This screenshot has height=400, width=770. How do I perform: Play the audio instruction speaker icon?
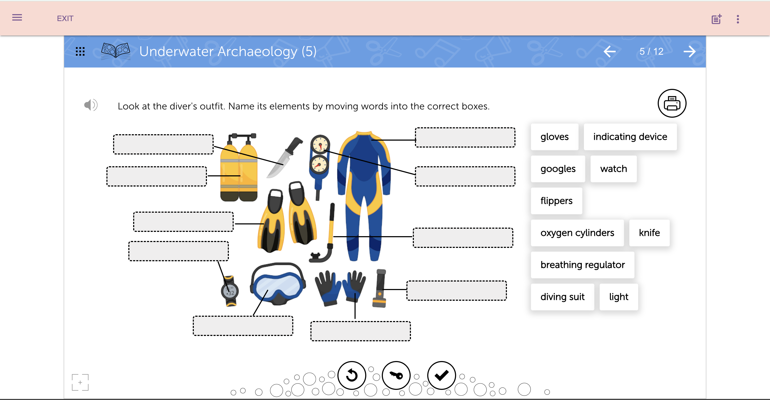tap(91, 105)
